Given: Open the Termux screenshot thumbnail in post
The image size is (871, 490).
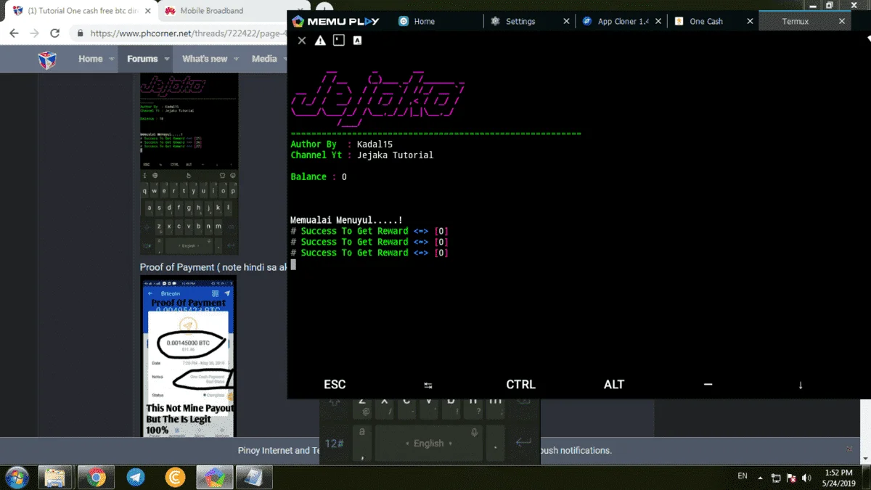Looking at the screenshot, I should tap(189, 163).
